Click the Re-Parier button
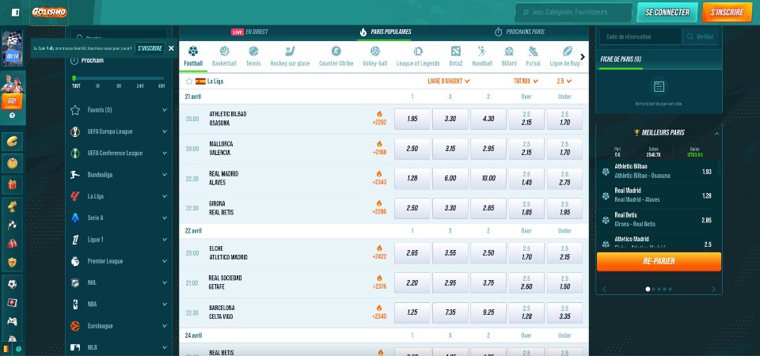This screenshot has height=356, width=760. 659,262
